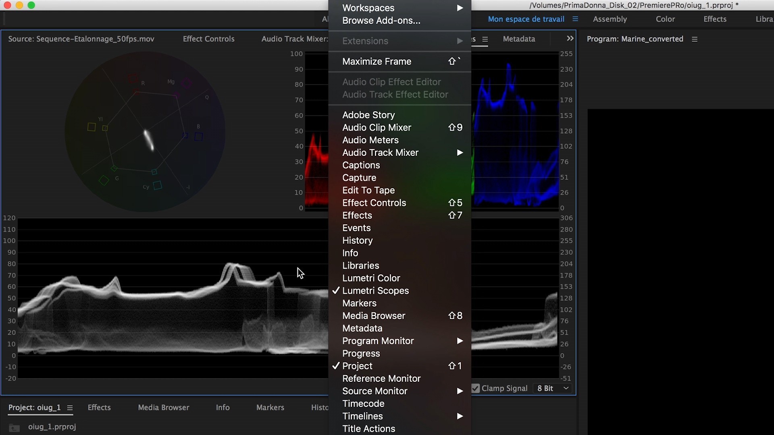Viewport: 774px width, 435px height.
Task: Switch to the Media Browser bottom tab
Action: click(163, 408)
